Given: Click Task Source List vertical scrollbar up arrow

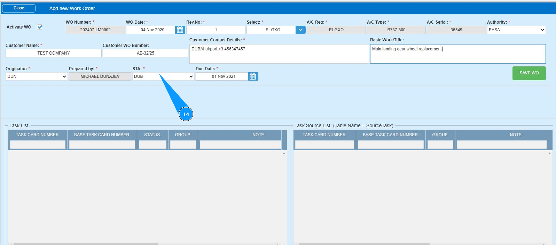Looking at the screenshot, I should tap(549, 153).
